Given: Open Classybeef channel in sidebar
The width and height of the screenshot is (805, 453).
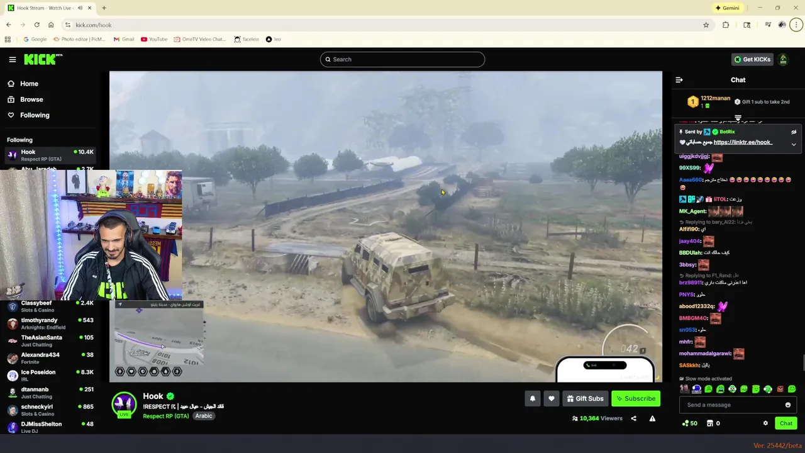Looking at the screenshot, I should pos(50,306).
